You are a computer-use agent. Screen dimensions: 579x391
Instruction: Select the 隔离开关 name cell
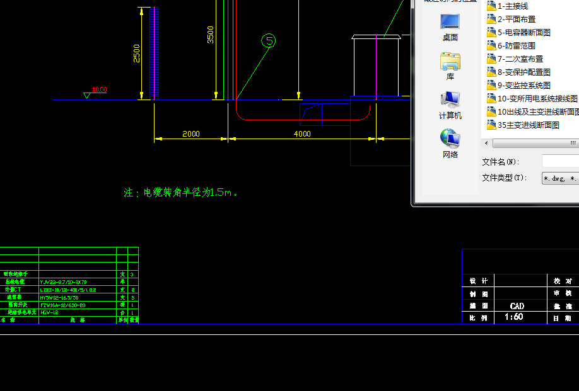(18, 305)
